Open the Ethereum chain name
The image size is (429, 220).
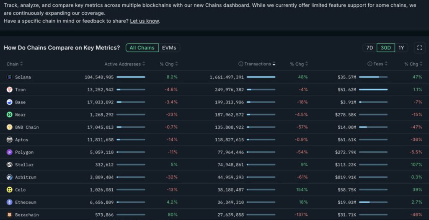(x=26, y=202)
